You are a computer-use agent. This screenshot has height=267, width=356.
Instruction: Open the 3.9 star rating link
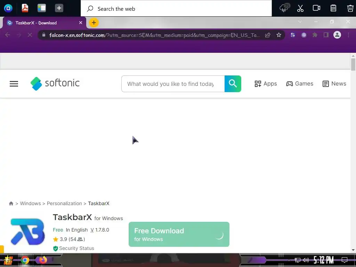click(x=69, y=239)
